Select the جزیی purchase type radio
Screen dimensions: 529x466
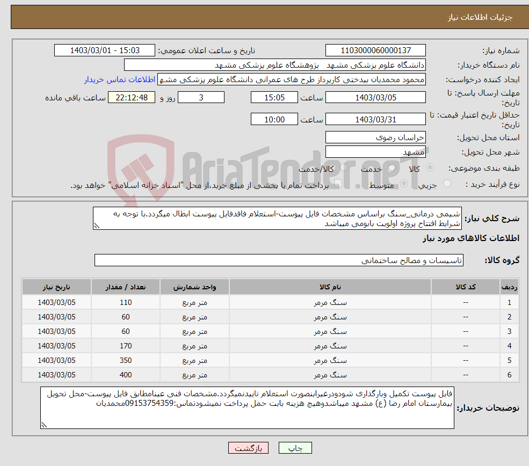pos(447,184)
